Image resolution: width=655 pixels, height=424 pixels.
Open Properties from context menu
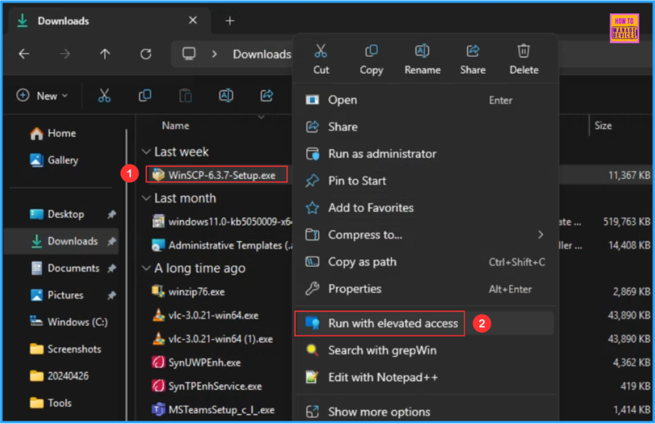tap(425, 289)
